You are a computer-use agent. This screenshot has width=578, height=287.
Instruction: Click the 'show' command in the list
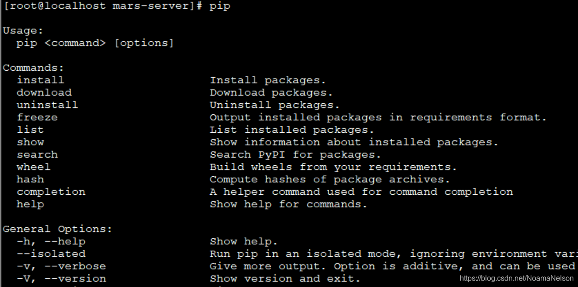coord(30,142)
